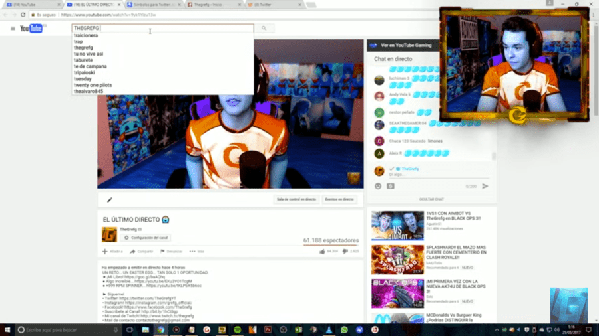Click the TheGrefg channel name link

tap(128, 229)
